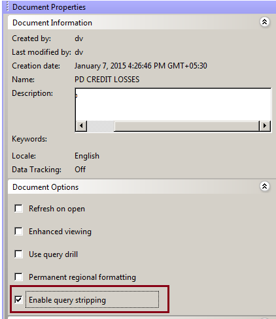The image size is (276, 319).
Task: Click the Document Properties panel grip handle
Action: click(x=8, y=7)
